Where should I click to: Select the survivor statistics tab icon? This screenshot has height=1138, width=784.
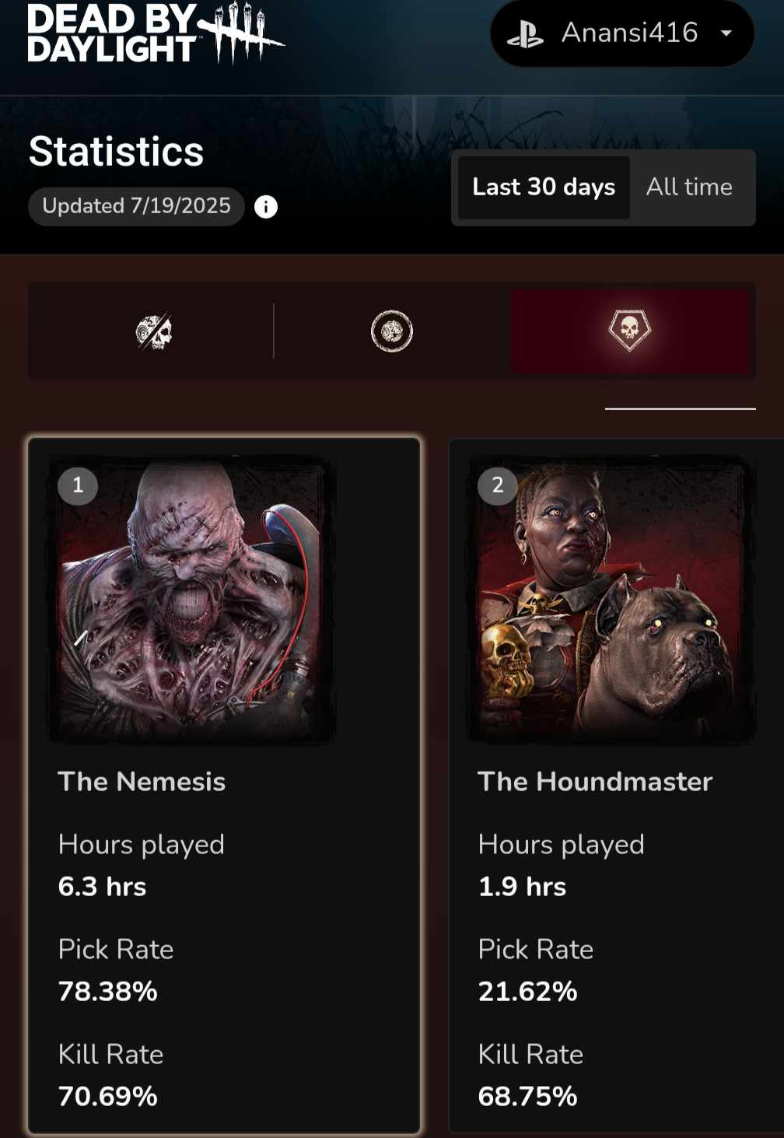tap(392, 331)
